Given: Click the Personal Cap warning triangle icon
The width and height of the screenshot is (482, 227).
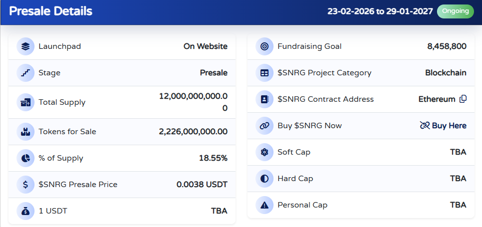Looking at the screenshot, I should (x=264, y=205).
